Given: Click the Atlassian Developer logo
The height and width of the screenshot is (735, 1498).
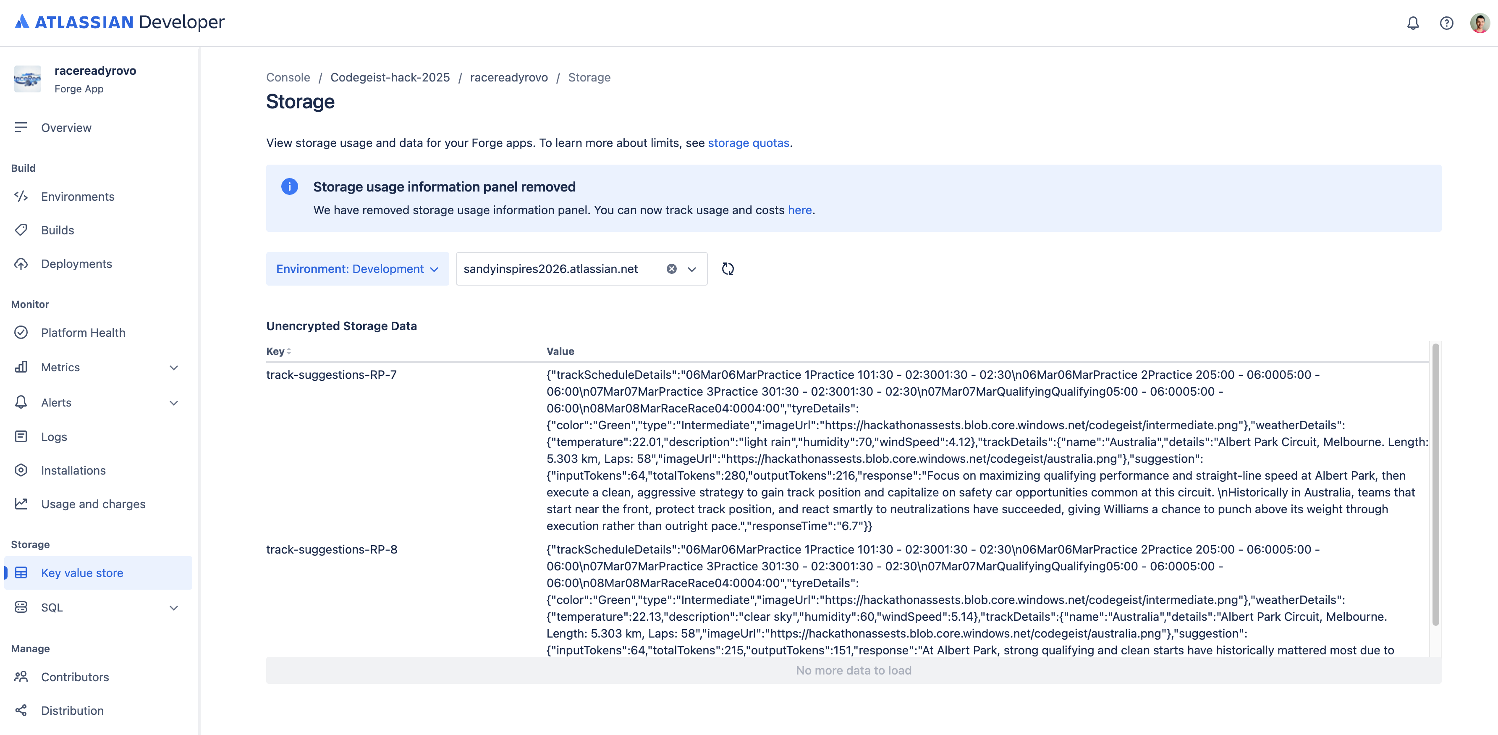Looking at the screenshot, I should 120,22.
